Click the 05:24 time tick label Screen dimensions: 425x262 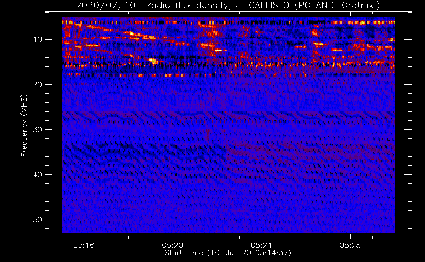(261, 245)
